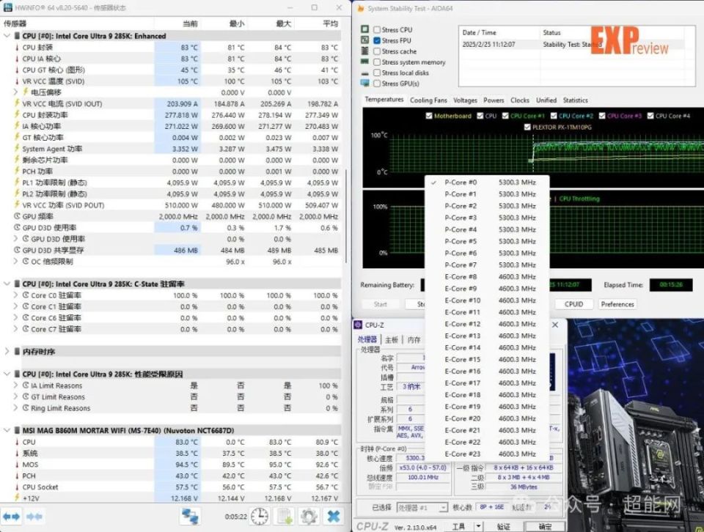Image resolution: width=704 pixels, height=532 pixels.
Task: Uncheck the Motherboard temperature graph checkbox
Action: [x=429, y=116]
